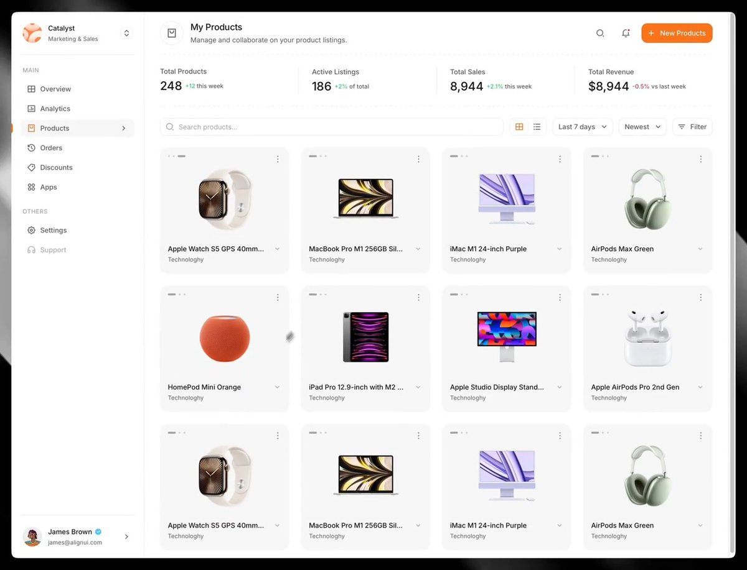Screen dimensions: 747x570
Task: Open three-dot menu on HomePod Mini Orange card
Action: 278,297
